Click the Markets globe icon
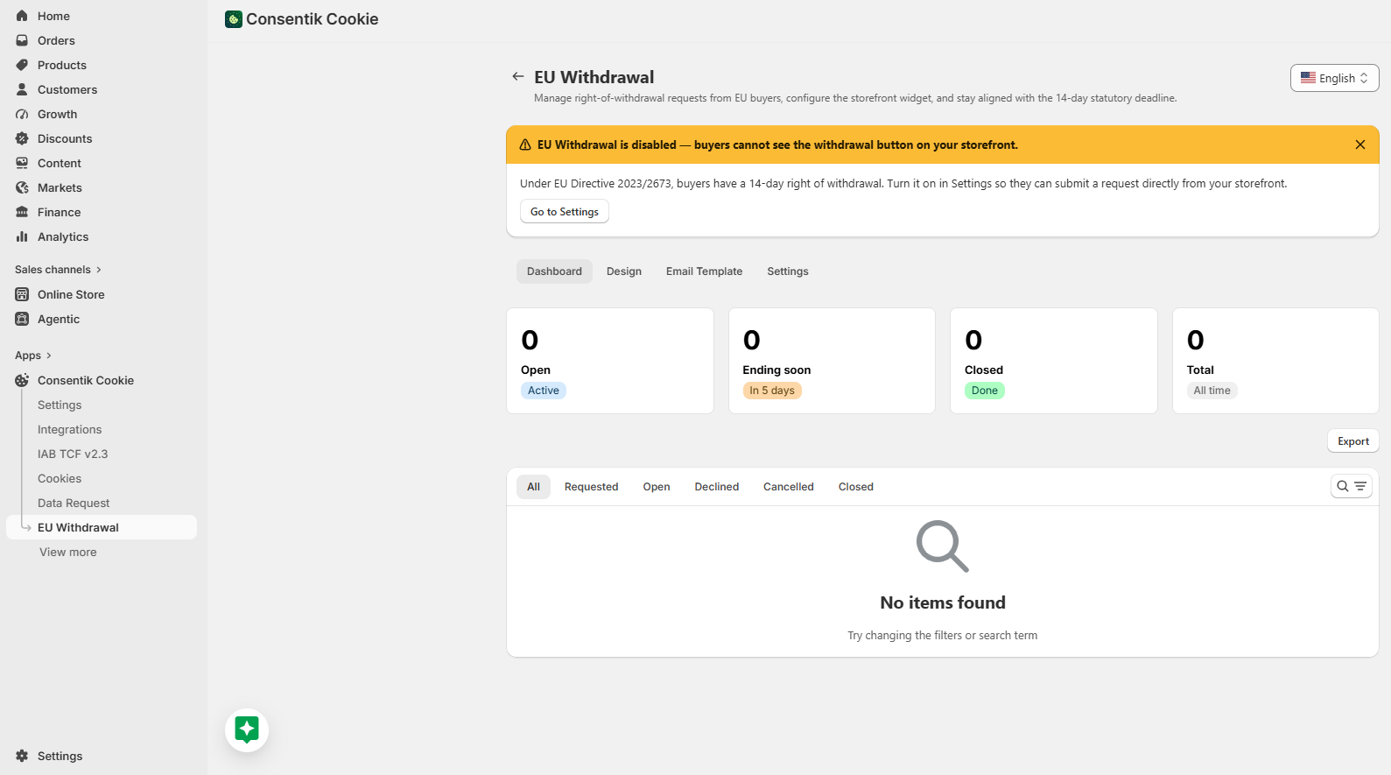The height and width of the screenshot is (775, 1391). [x=22, y=187]
